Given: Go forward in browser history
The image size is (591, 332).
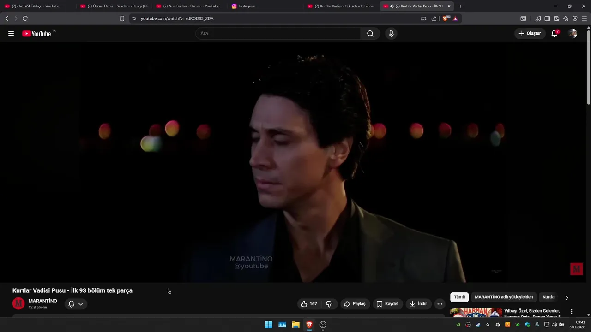Looking at the screenshot, I should pyautogui.click(x=15, y=18).
